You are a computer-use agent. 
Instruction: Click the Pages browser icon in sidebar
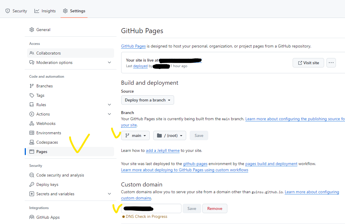click(32, 152)
